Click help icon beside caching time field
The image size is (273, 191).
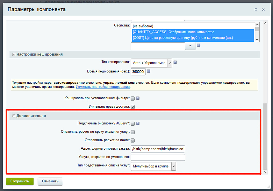(148, 71)
